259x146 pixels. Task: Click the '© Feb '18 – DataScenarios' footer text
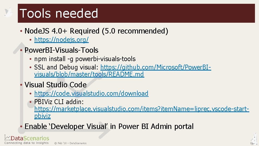(70, 143)
